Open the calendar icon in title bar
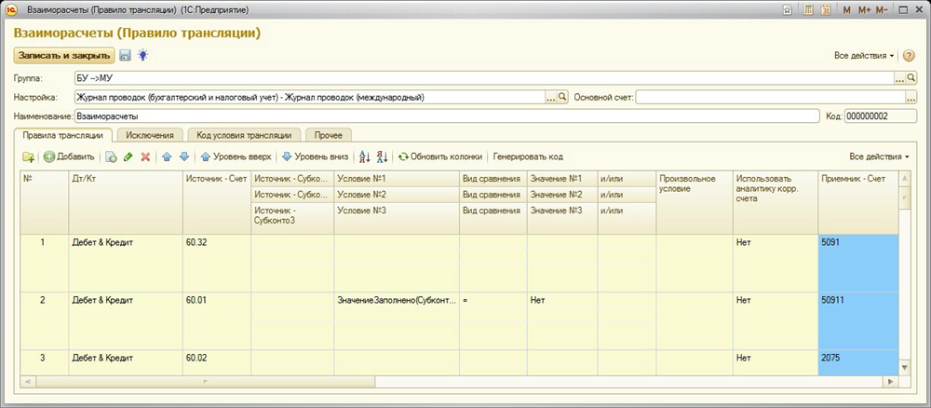Viewport: 931px width, 408px height. [x=825, y=9]
